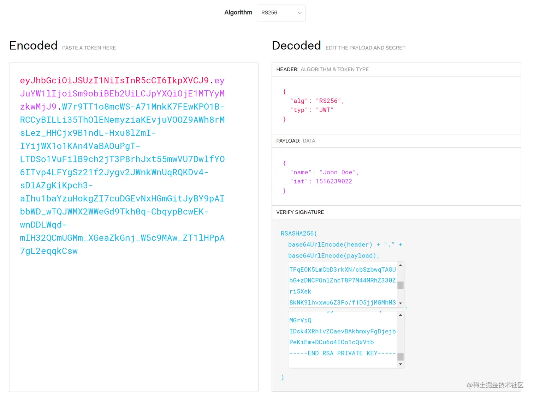The image size is (534, 399).
Task: Click the "name": "John Doe" line
Action: [324, 173]
